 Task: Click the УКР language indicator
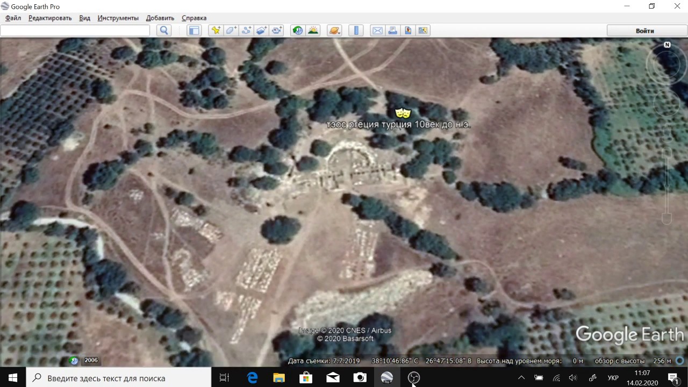613,378
